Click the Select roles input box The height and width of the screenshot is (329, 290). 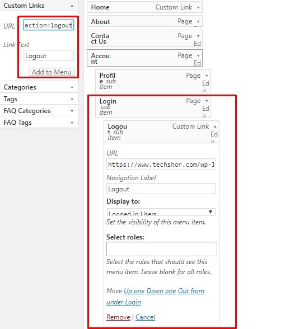(x=161, y=249)
